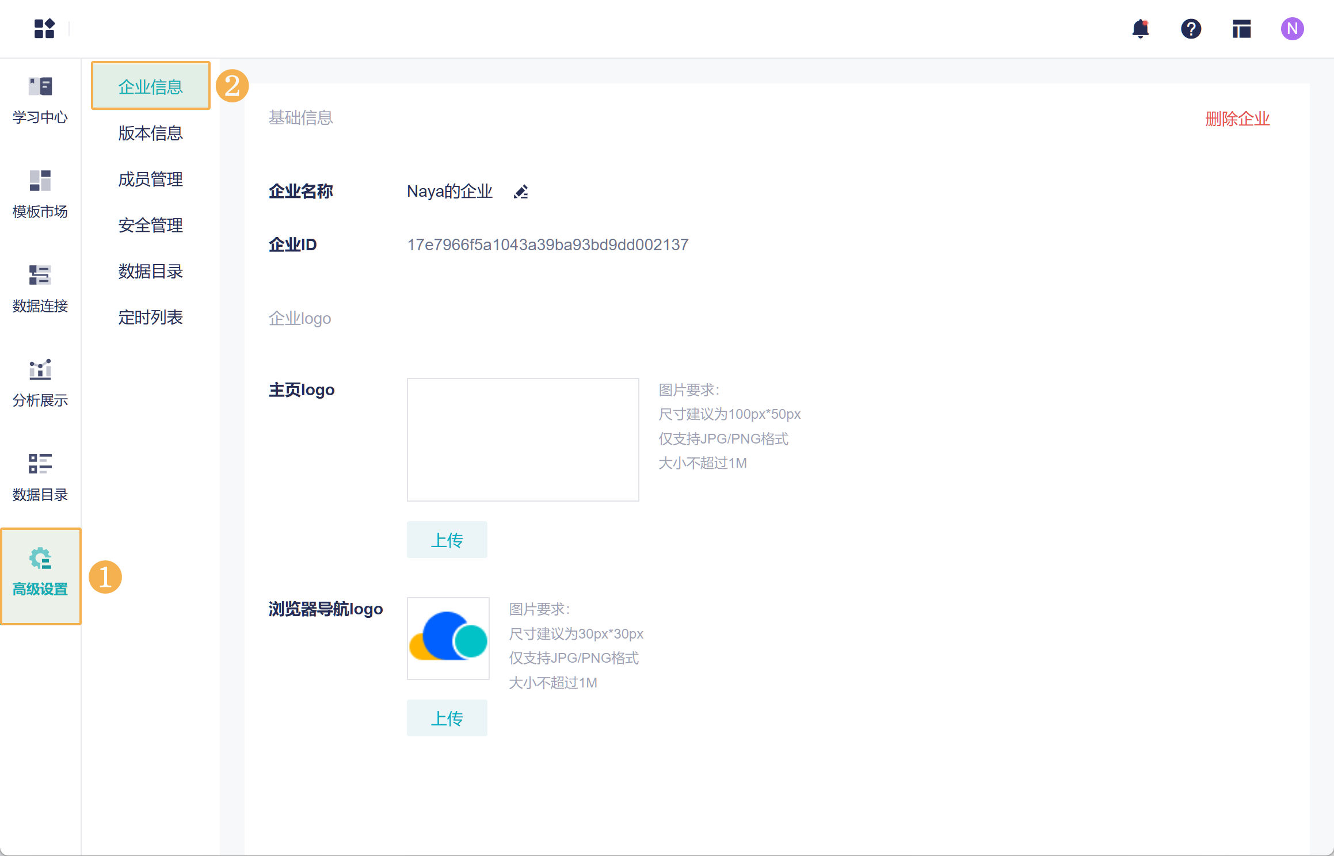Open the 成员管理 menu item
This screenshot has width=1334, height=856.
tap(150, 179)
